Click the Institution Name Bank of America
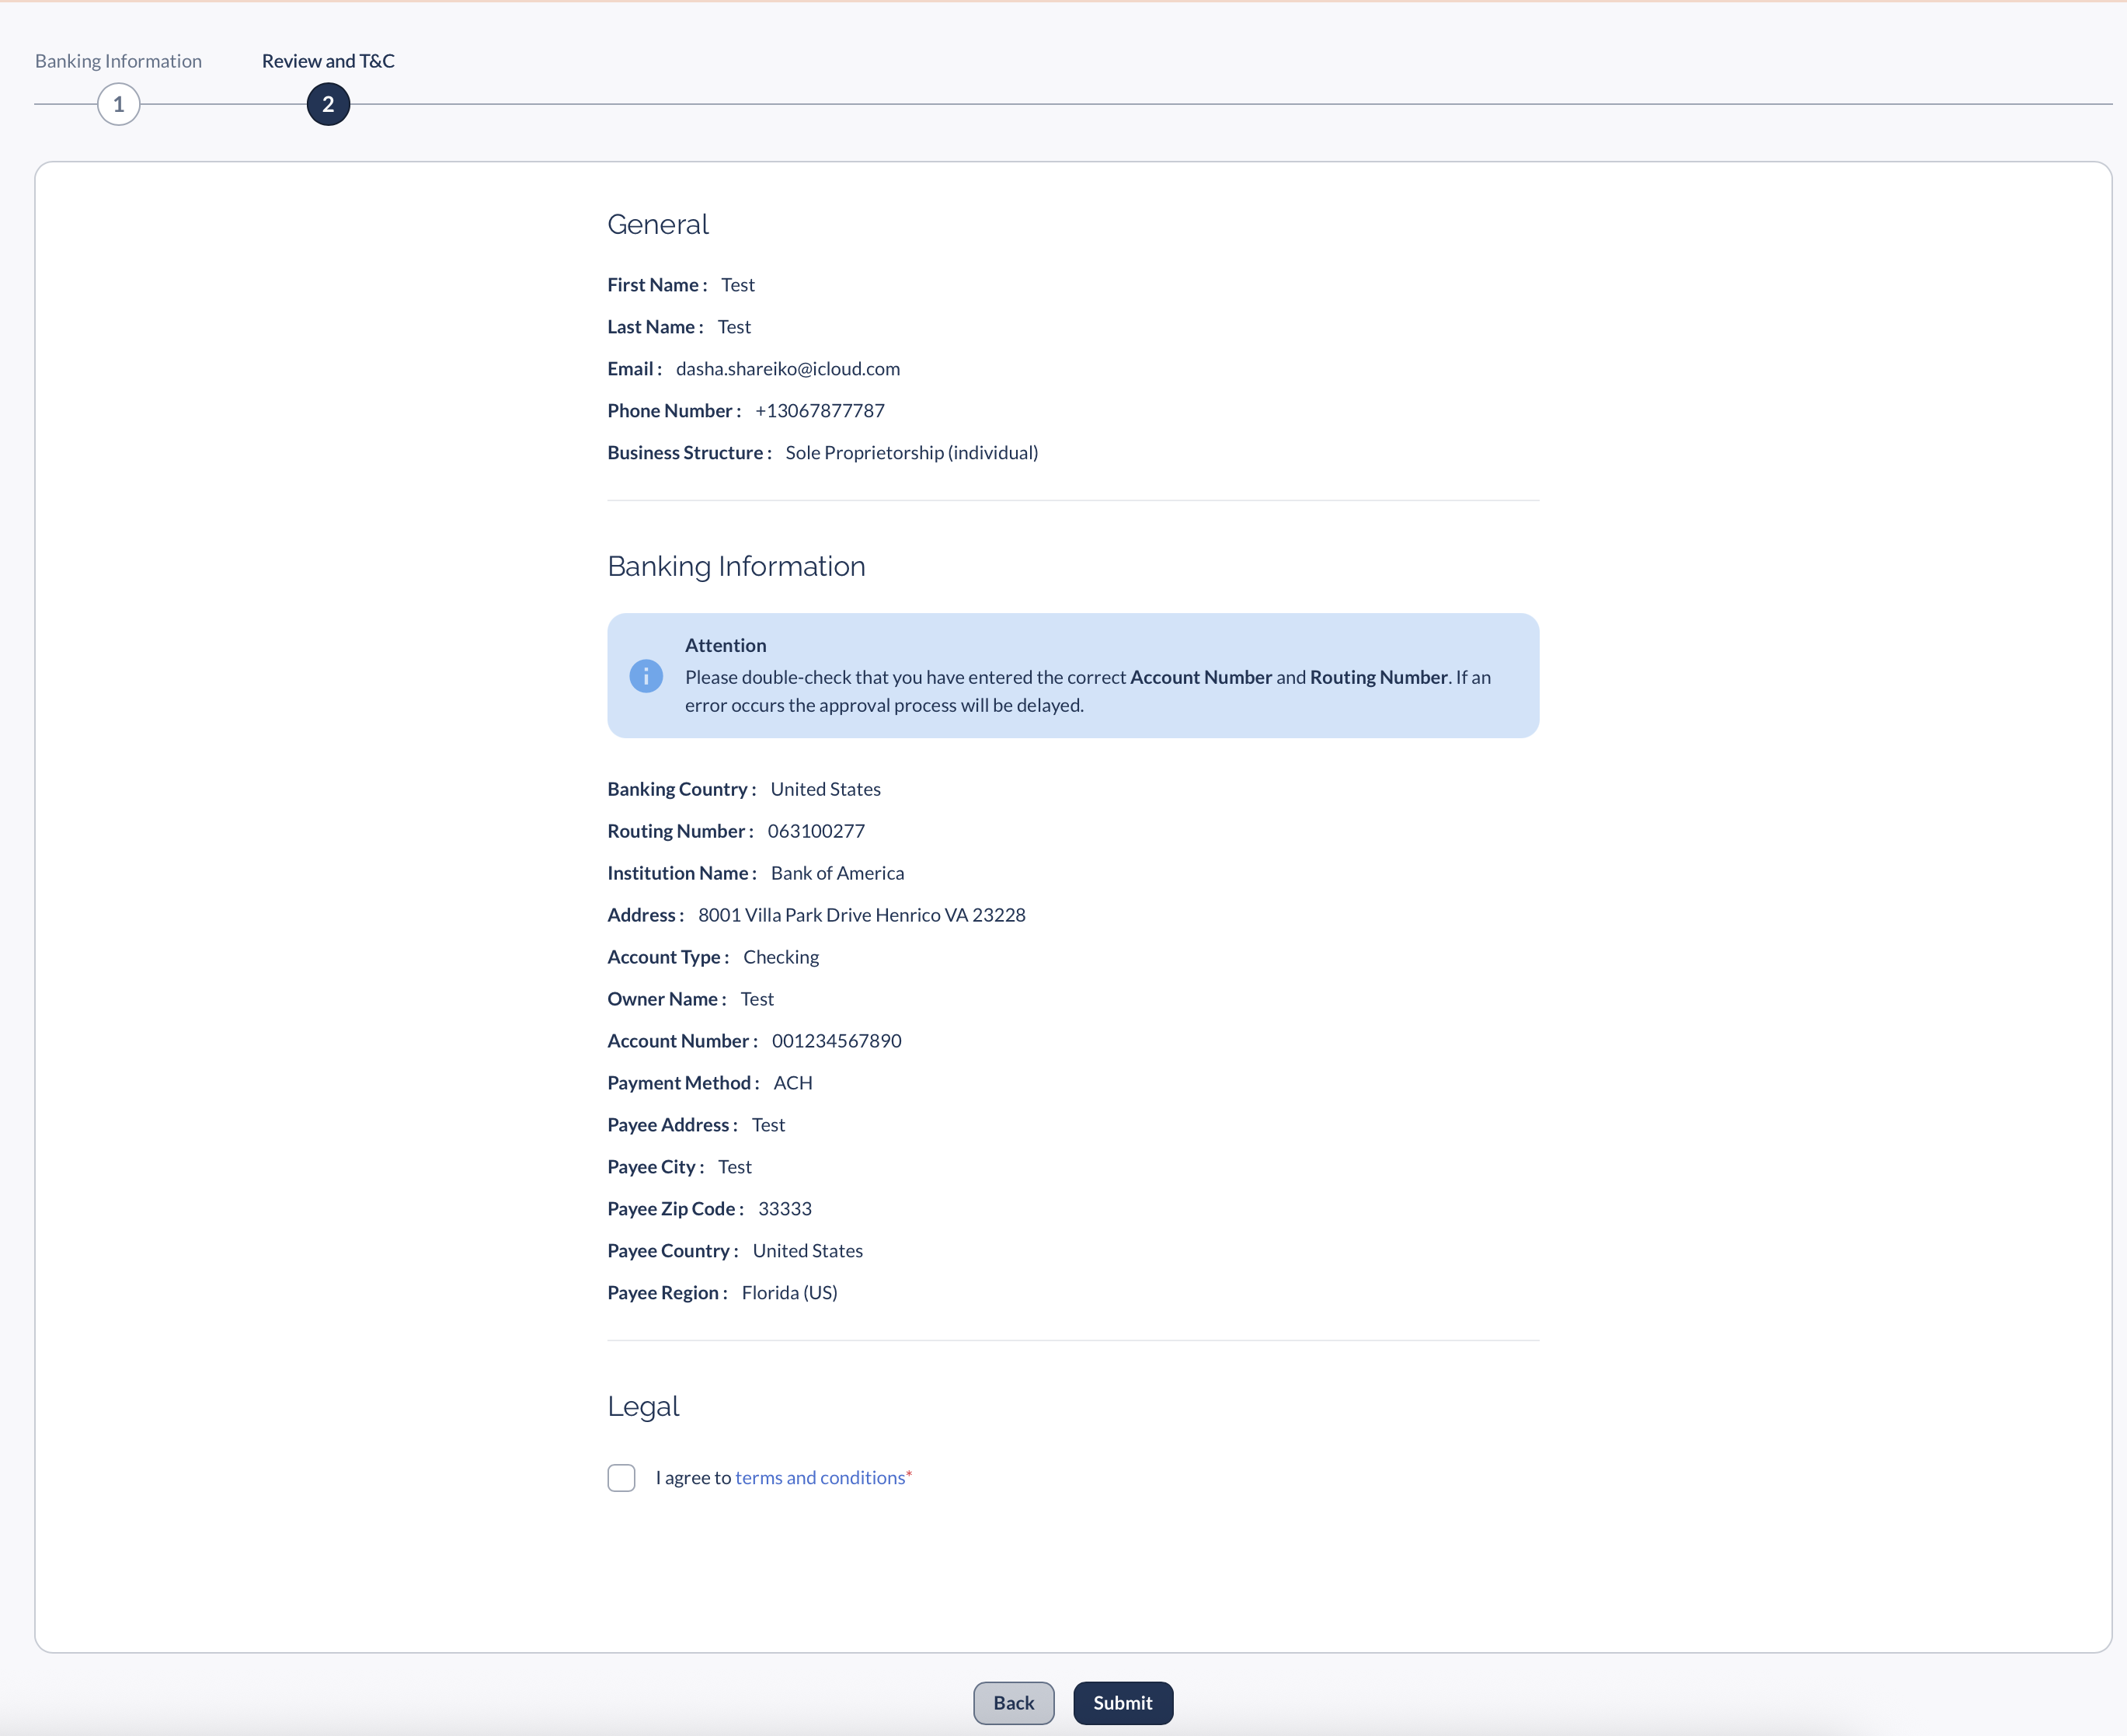This screenshot has height=1736, width=2127. click(837, 873)
